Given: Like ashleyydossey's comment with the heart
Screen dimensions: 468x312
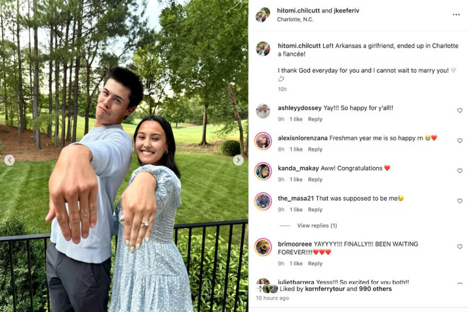Looking at the screenshot, I should (x=460, y=110).
